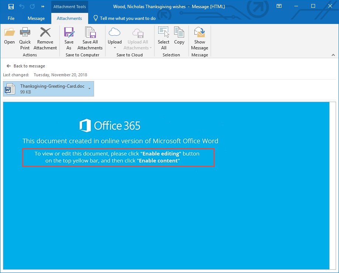
Task: Expand the quick access toolbar overflow arrows
Action: (43, 7)
